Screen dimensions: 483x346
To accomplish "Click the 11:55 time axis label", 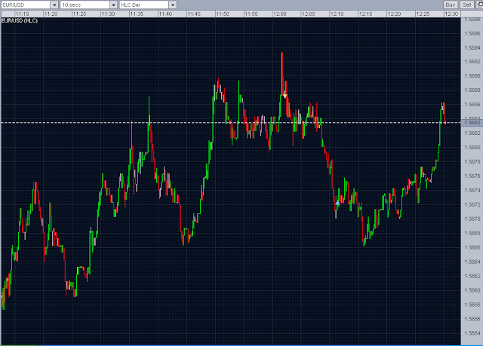I will coord(251,14).
